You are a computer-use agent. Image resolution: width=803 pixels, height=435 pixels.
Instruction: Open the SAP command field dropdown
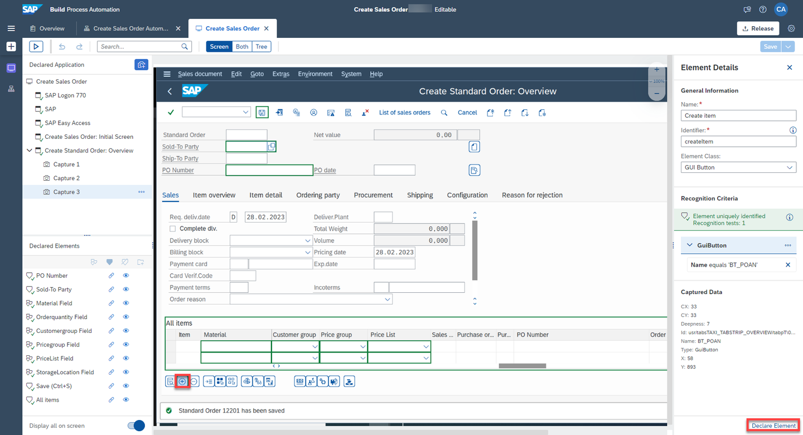tap(246, 113)
